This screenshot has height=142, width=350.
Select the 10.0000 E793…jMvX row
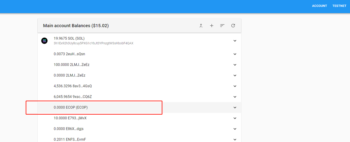(139, 118)
